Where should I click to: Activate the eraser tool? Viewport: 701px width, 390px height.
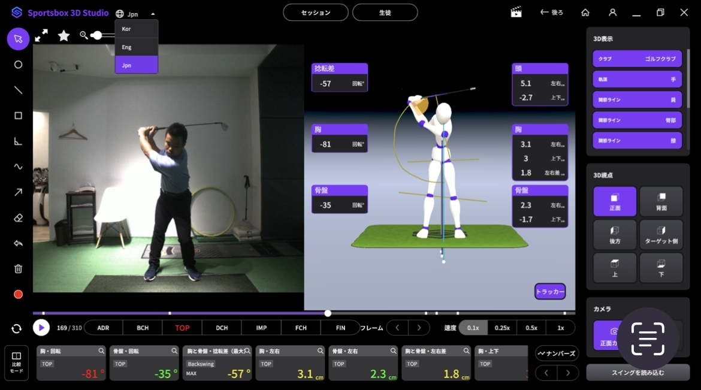click(x=18, y=218)
